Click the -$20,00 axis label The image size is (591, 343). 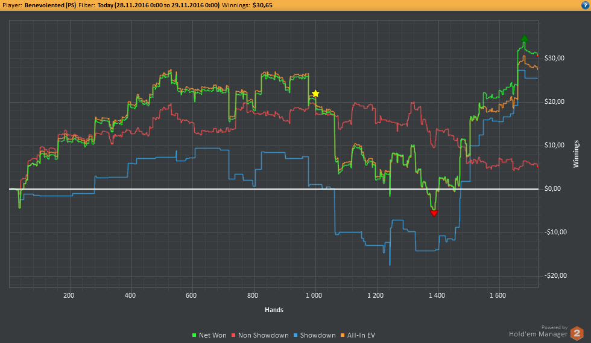555,275
